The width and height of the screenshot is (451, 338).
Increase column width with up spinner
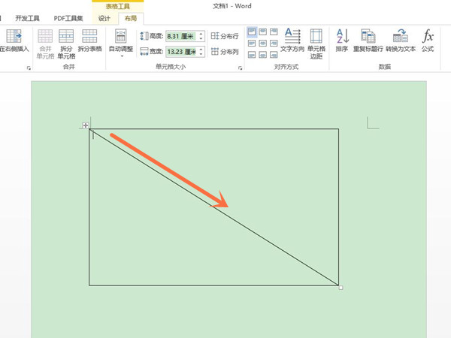[201, 49]
